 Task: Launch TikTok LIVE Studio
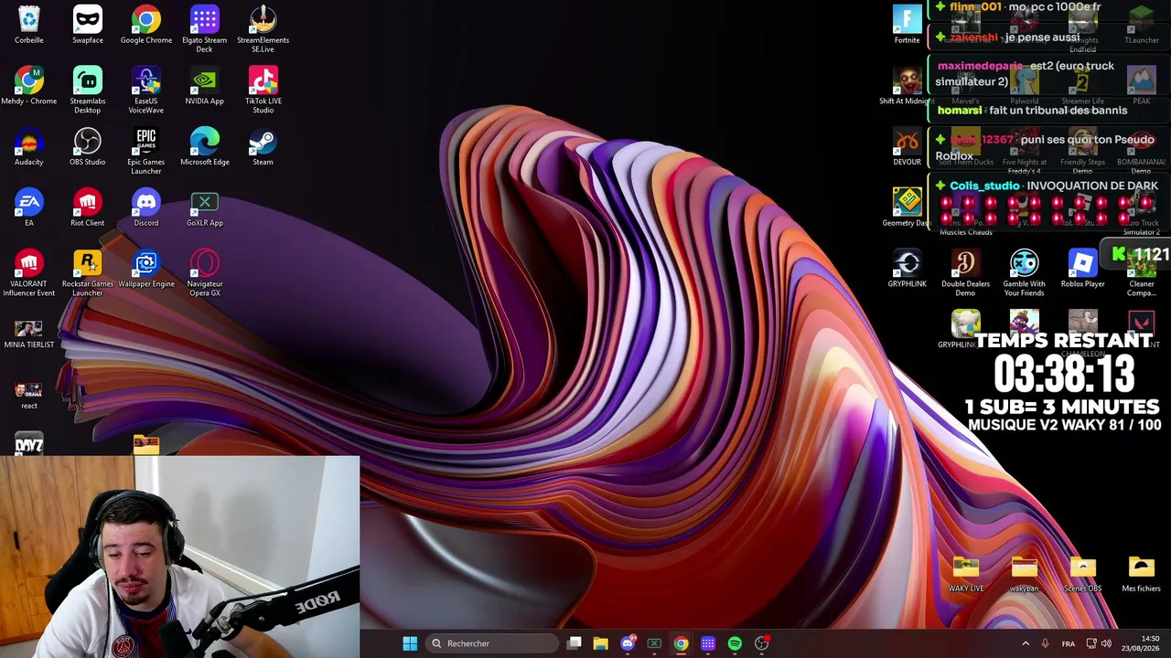coord(263,90)
